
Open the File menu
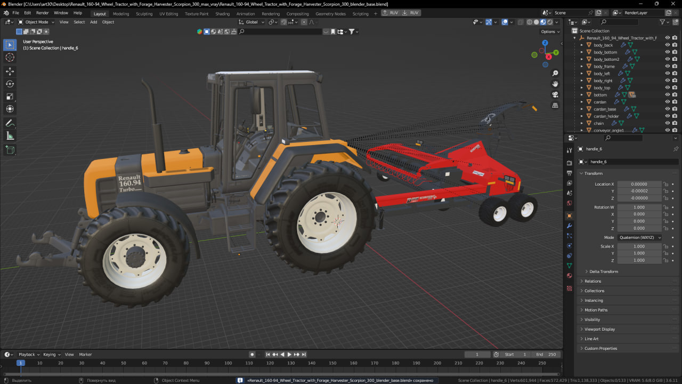pos(15,13)
